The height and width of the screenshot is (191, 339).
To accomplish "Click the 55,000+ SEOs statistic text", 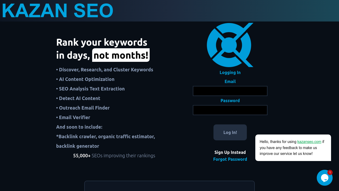I will pos(114,155).
